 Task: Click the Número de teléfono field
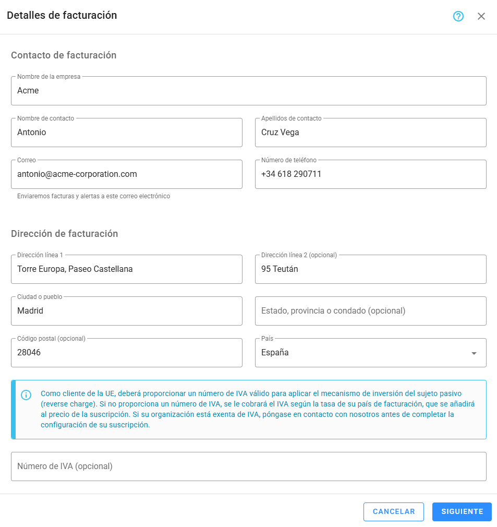[x=371, y=174]
